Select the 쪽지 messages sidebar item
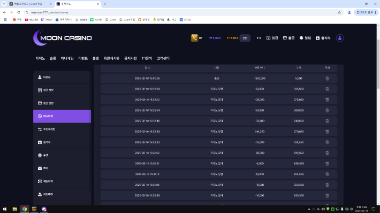The width and height of the screenshot is (380, 213). (x=62, y=168)
